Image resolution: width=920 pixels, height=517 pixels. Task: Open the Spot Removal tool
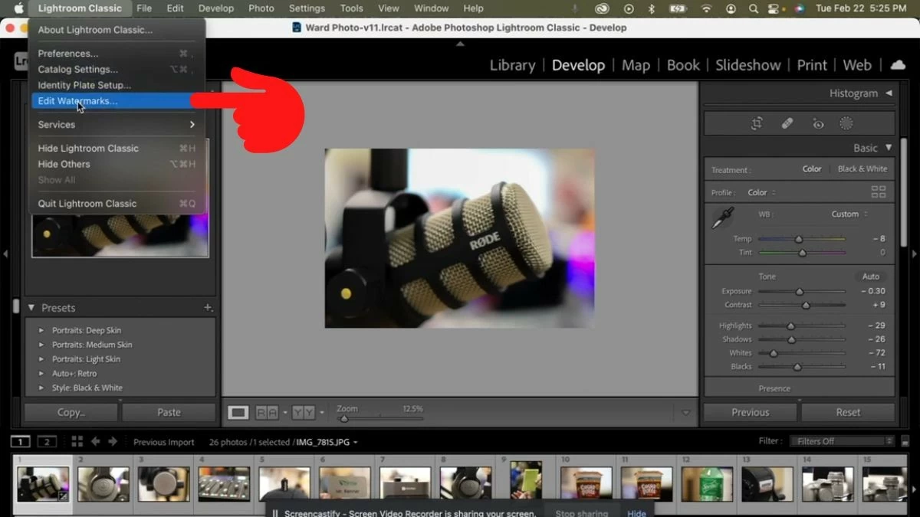787,123
